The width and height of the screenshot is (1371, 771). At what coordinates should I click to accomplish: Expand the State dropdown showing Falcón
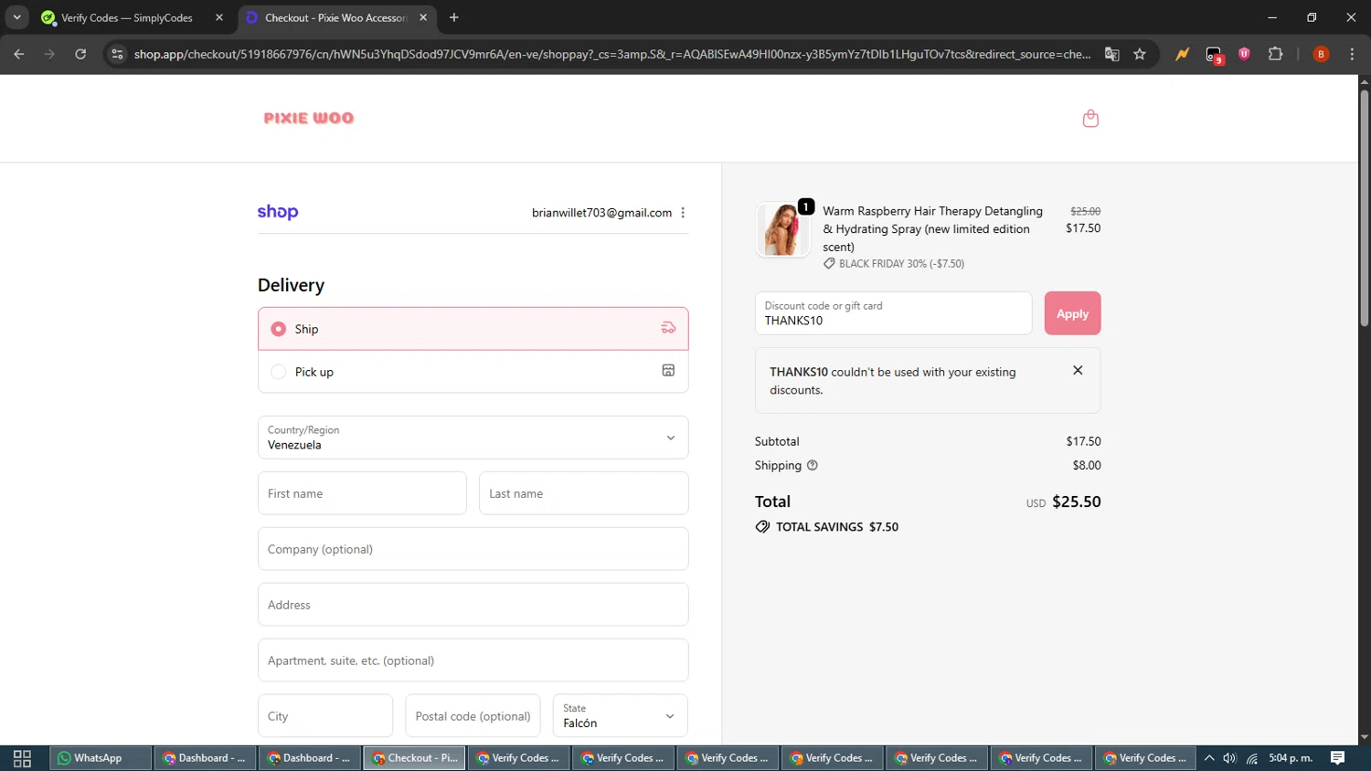click(620, 716)
